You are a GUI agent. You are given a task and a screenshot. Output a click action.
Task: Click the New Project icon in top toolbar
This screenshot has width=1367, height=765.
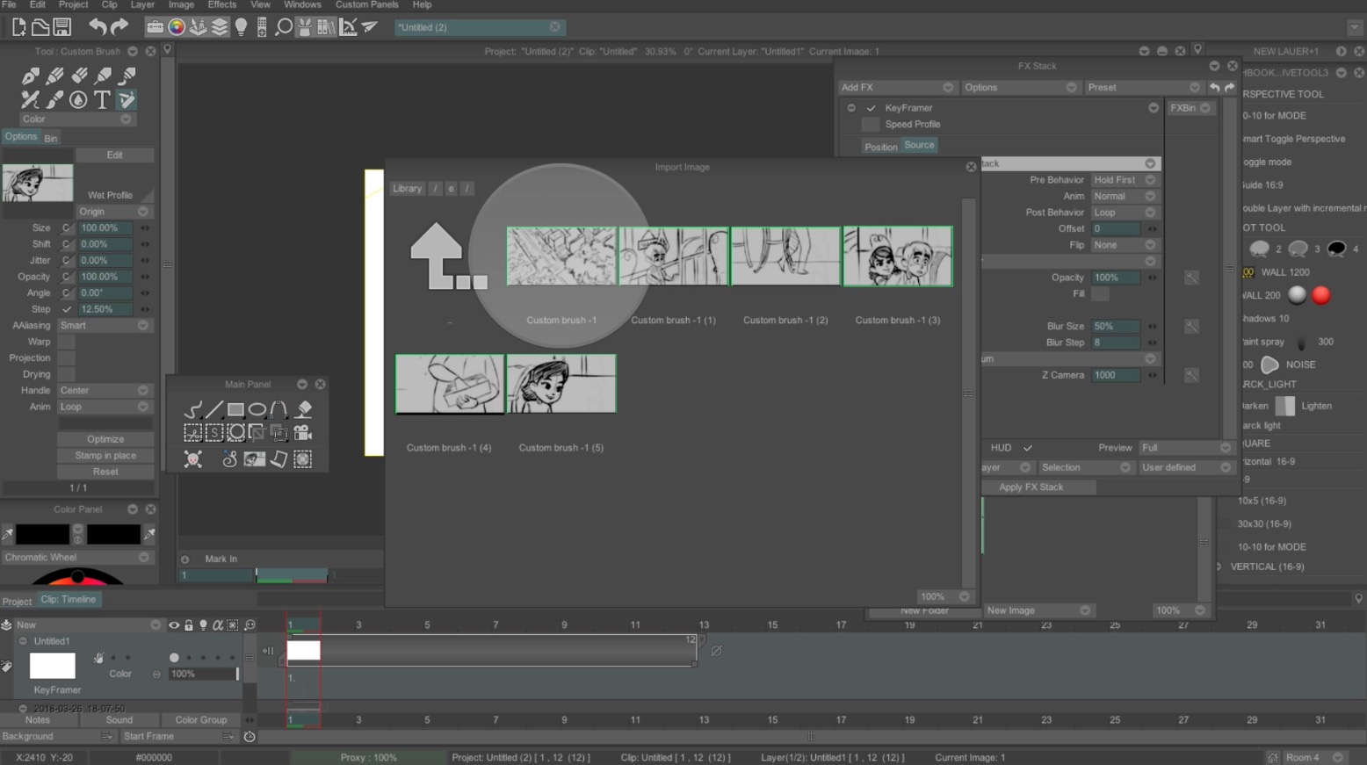[x=18, y=27]
